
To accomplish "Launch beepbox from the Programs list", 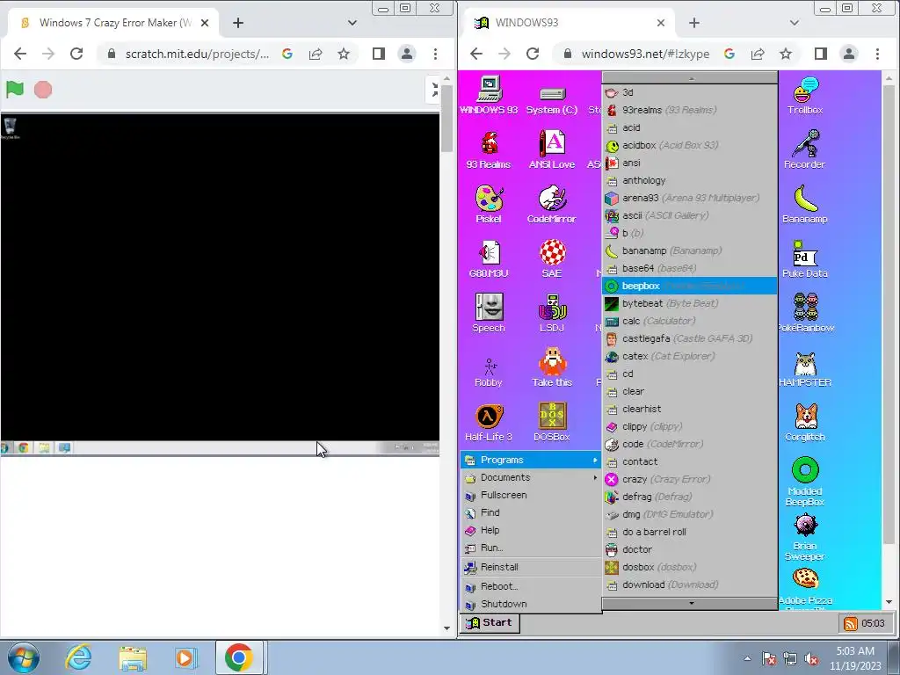I will [690, 286].
